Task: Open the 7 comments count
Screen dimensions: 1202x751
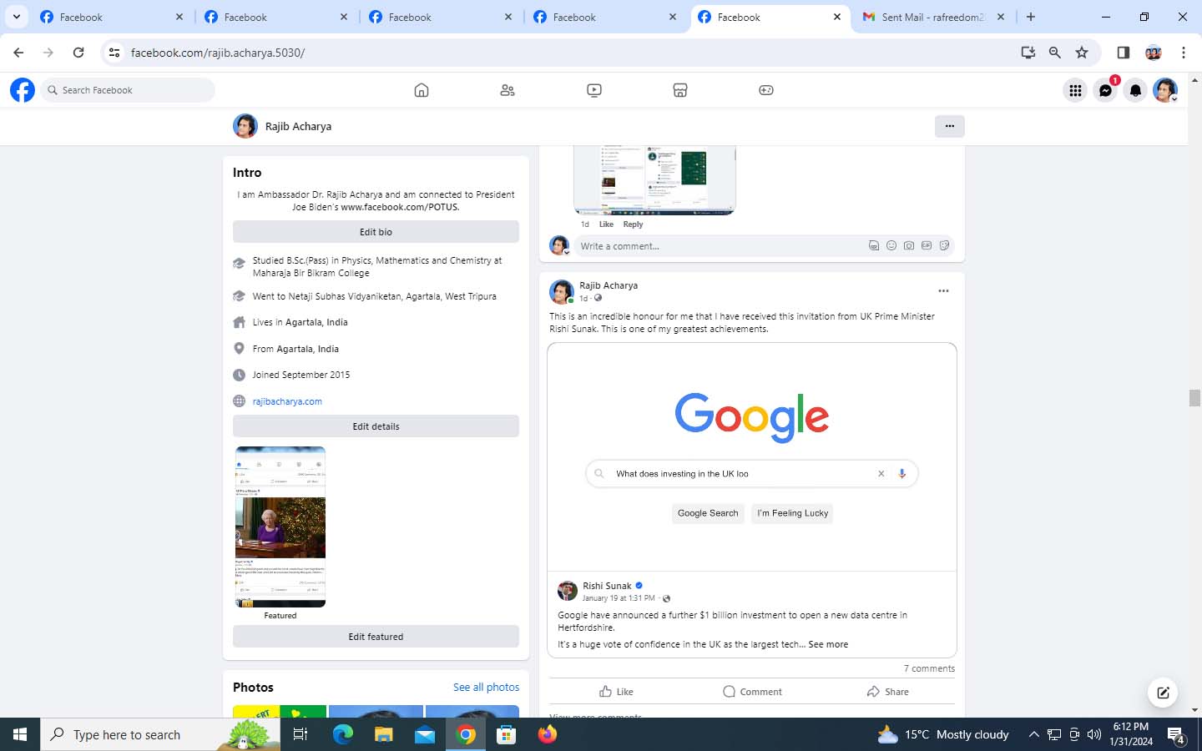Action: 929,668
